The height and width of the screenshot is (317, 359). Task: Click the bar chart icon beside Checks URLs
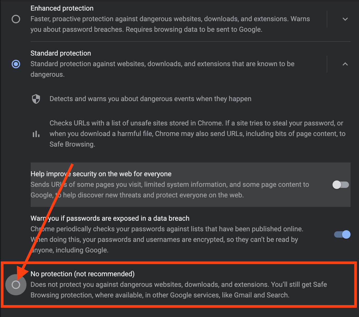click(x=36, y=134)
